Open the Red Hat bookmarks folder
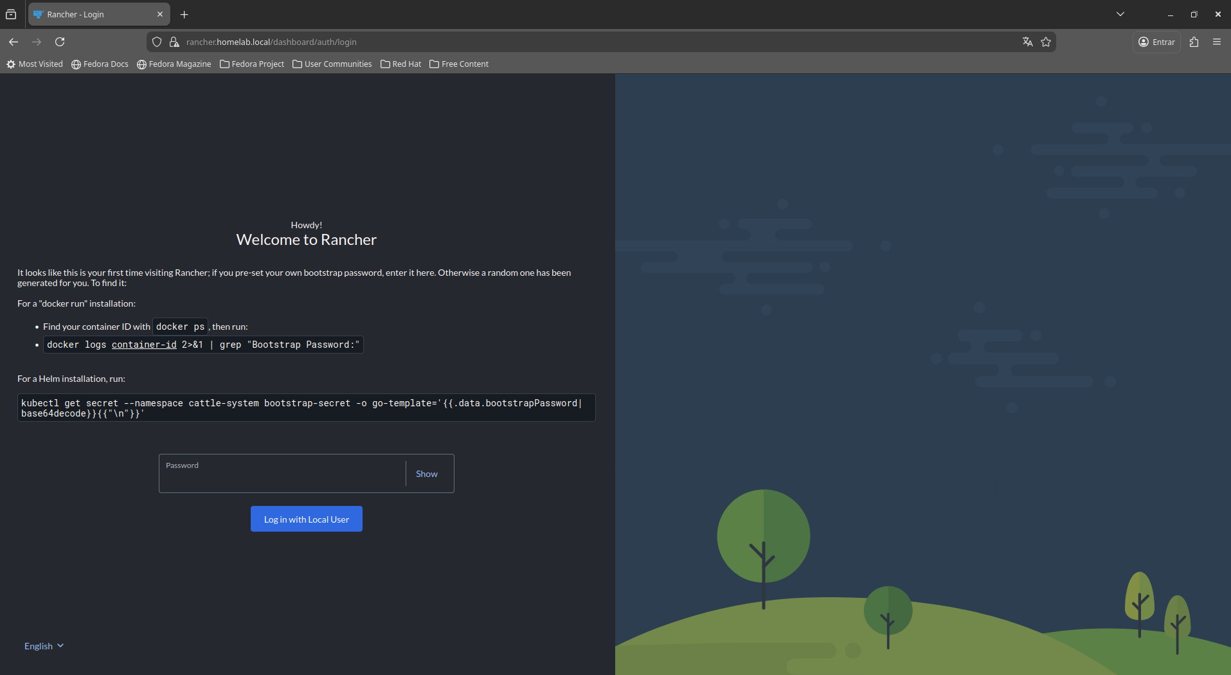The height and width of the screenshot is (675, 1231). coord(400,64)
